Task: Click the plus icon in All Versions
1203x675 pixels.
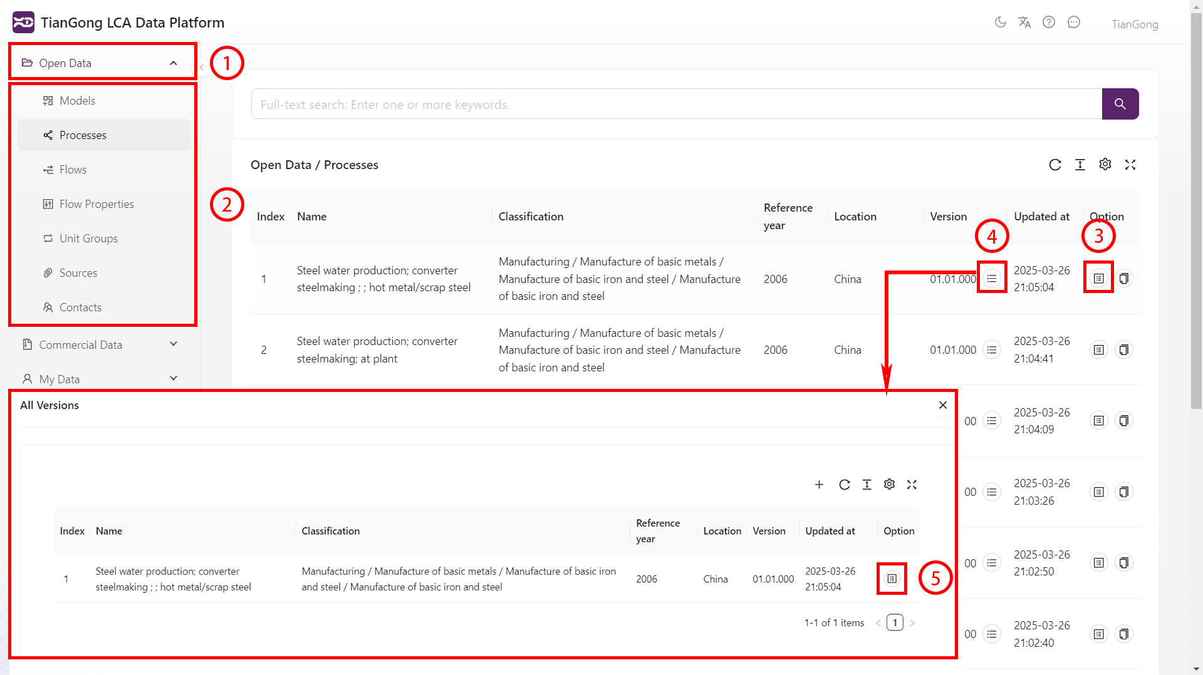Action: [x=819, y=485]
